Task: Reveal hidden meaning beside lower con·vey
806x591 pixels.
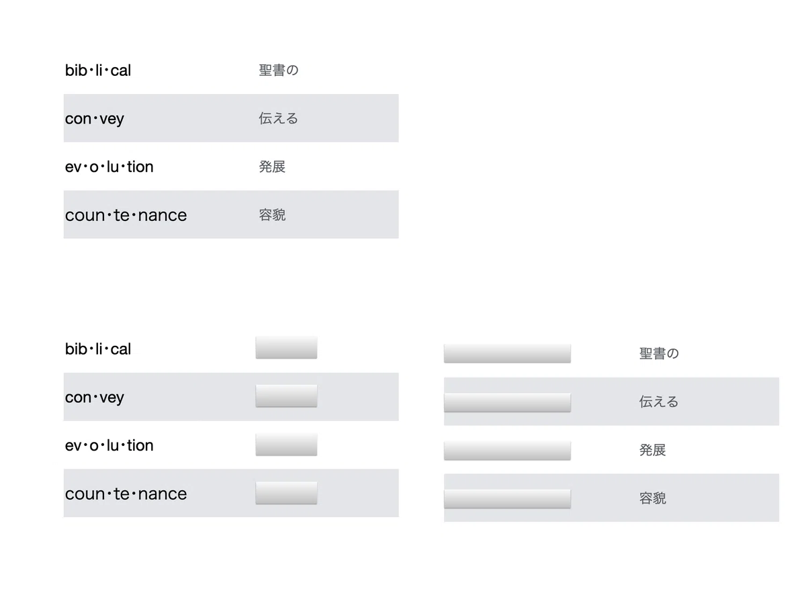Action: tap(286, 396)
